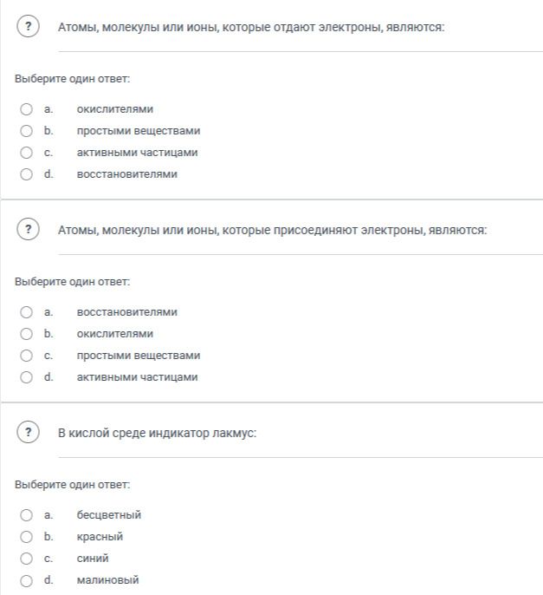
Task: Click the question mark icon beside the лакмус question
Action: coord(28,432)
